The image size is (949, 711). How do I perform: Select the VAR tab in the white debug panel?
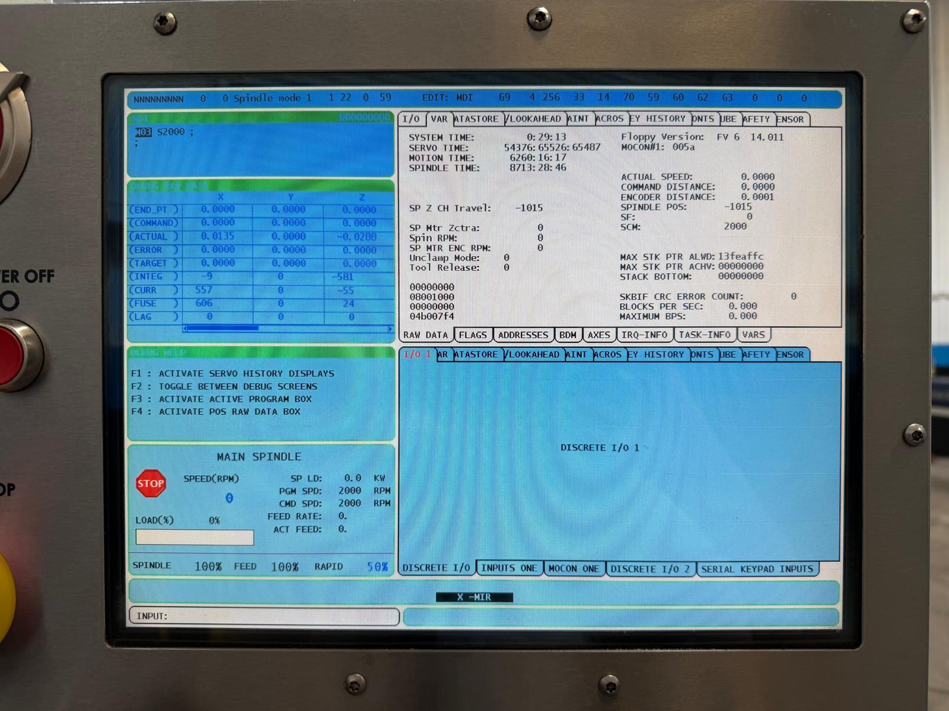(x=439, y=119)
